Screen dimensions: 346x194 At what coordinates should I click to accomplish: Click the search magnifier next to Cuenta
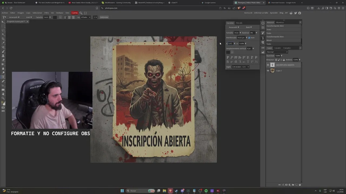81,13
